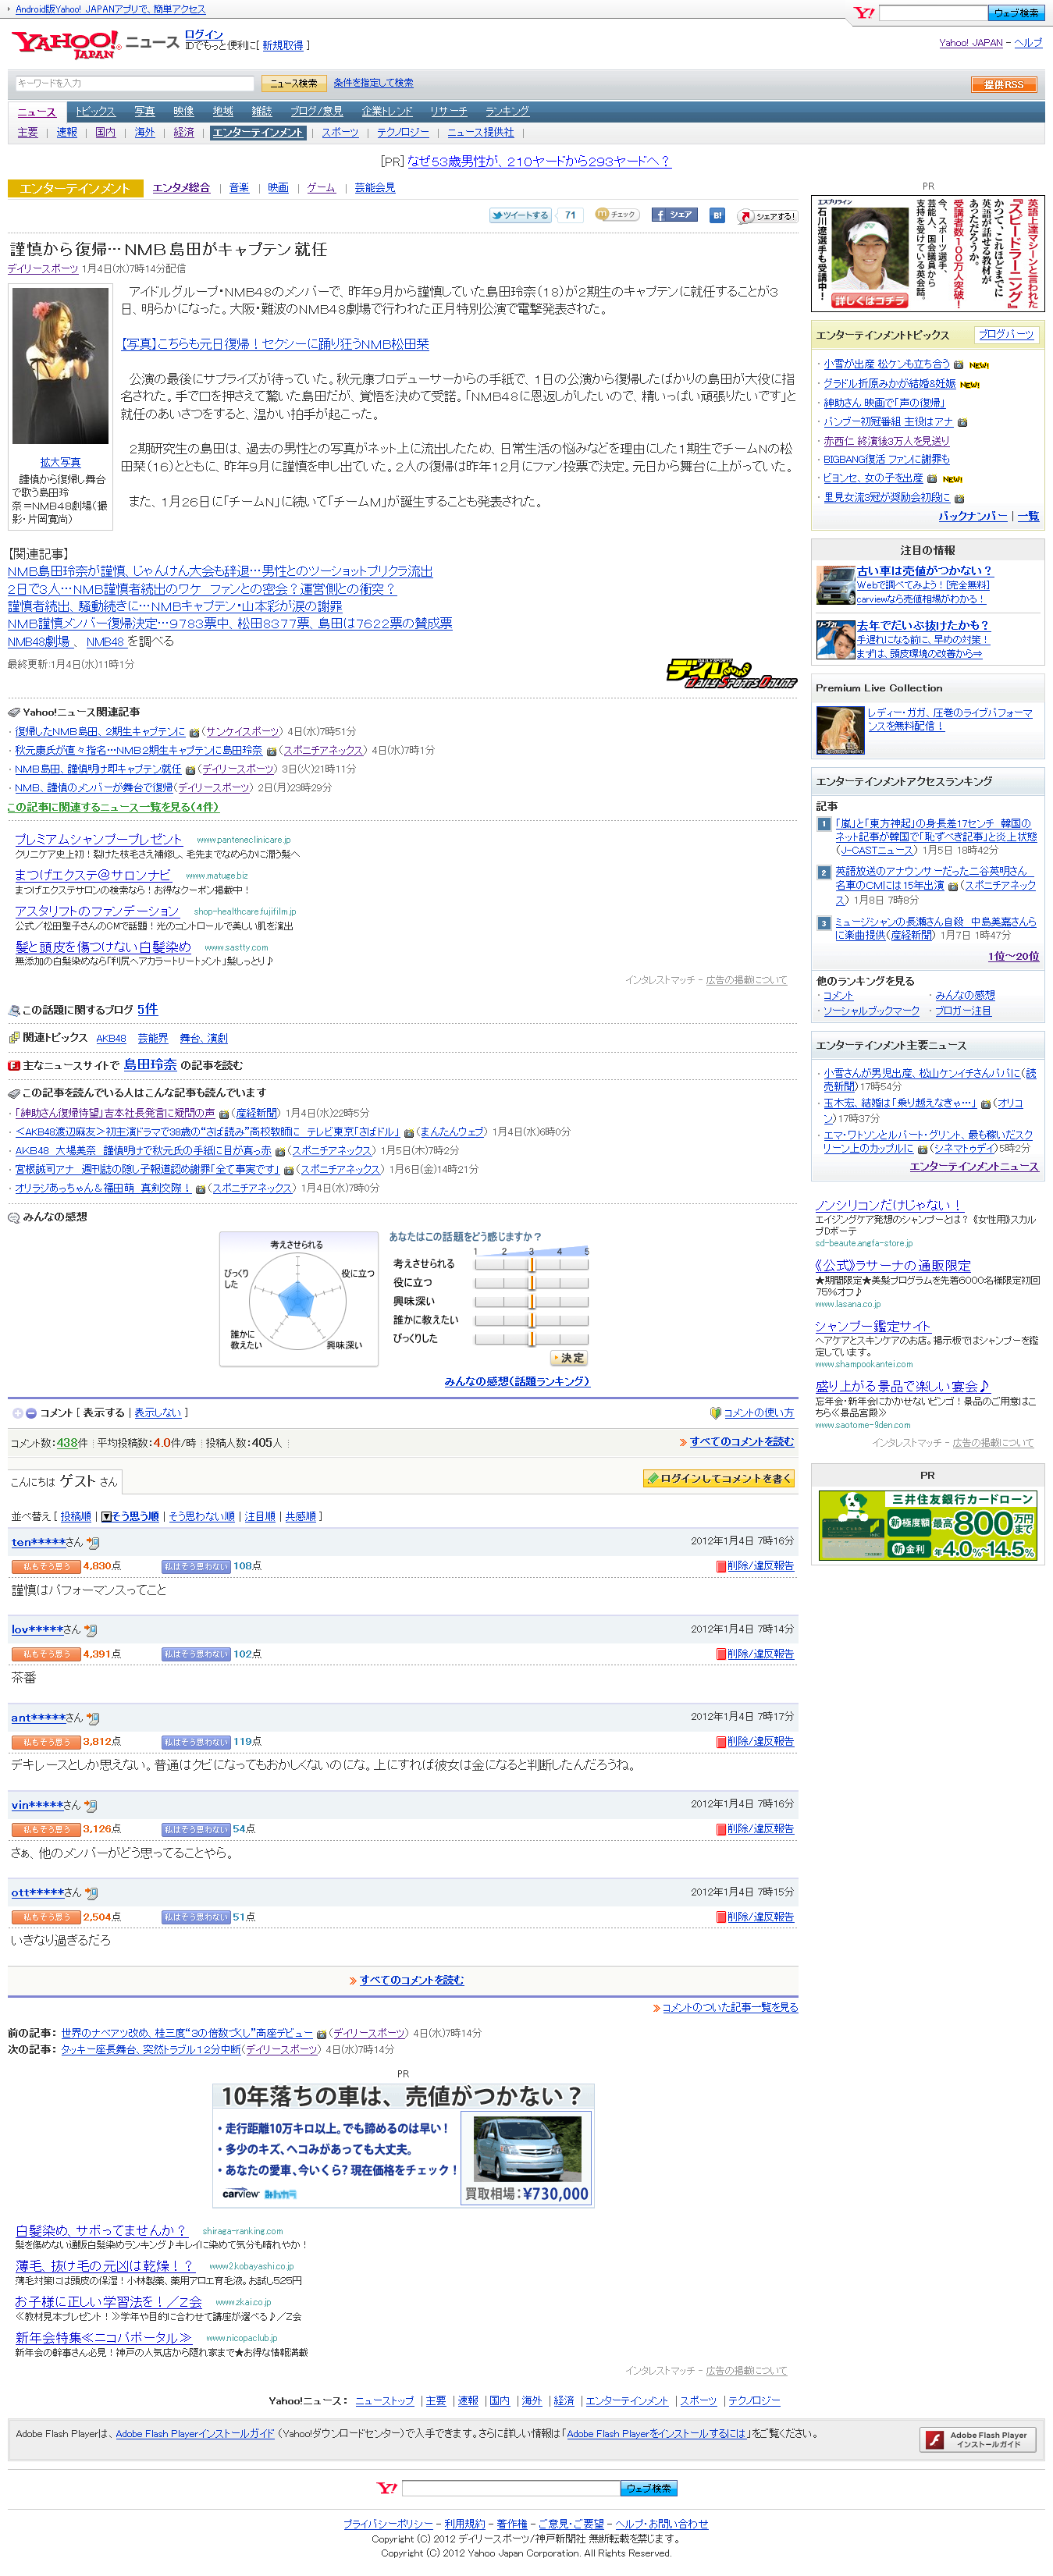Click ログインしてコメントを書く button

[x=719, y=1479]
